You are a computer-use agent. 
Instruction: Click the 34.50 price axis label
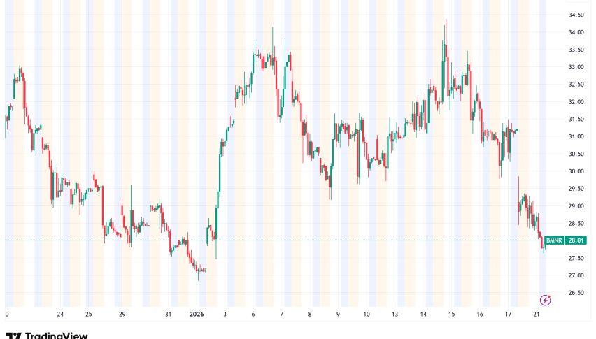[x=576, y=15]
